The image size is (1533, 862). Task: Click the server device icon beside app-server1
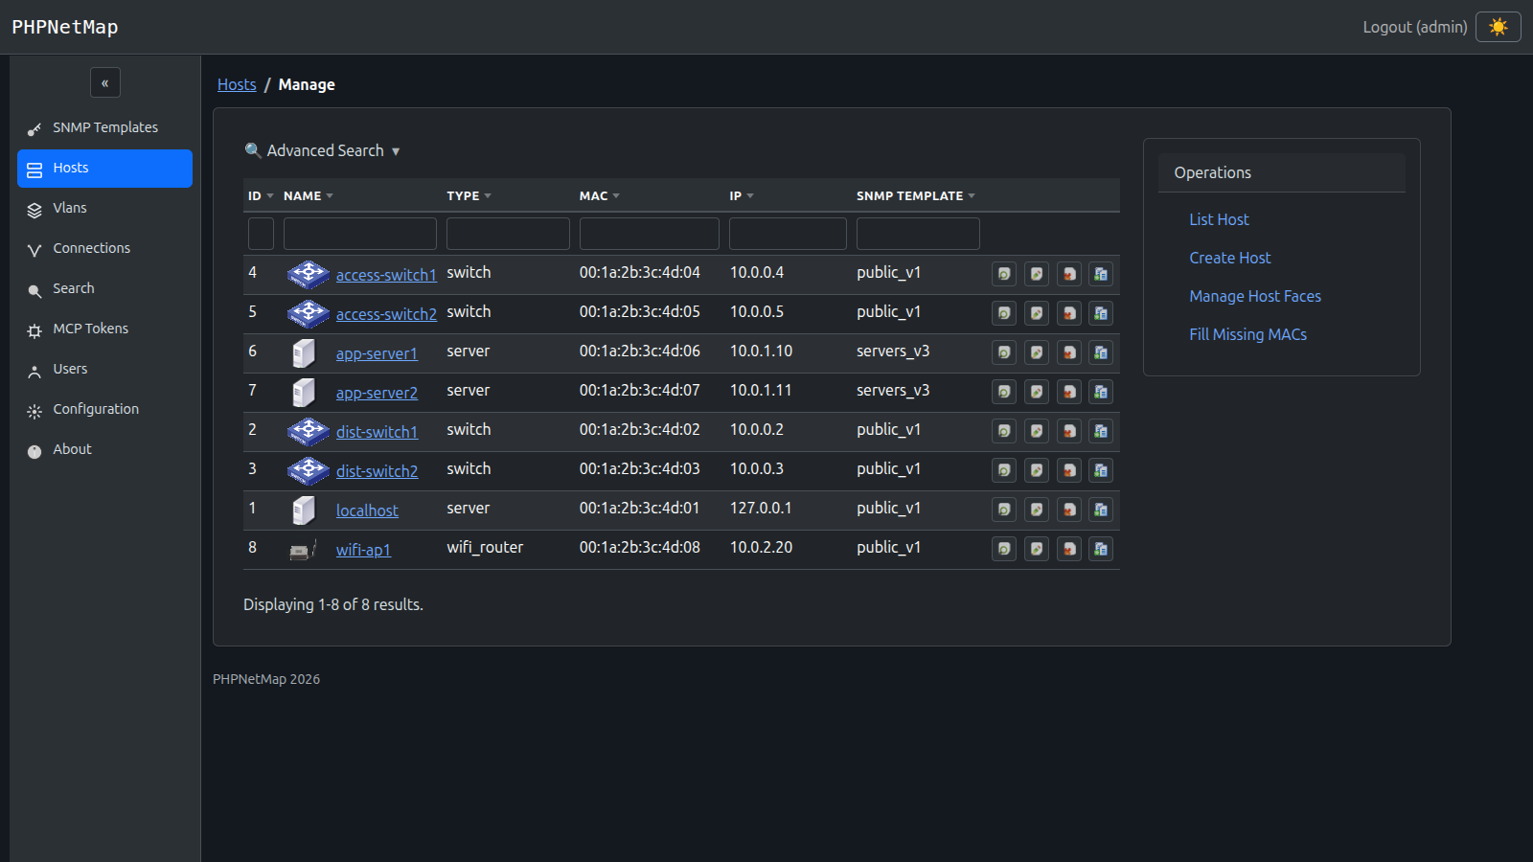point(304,353)
